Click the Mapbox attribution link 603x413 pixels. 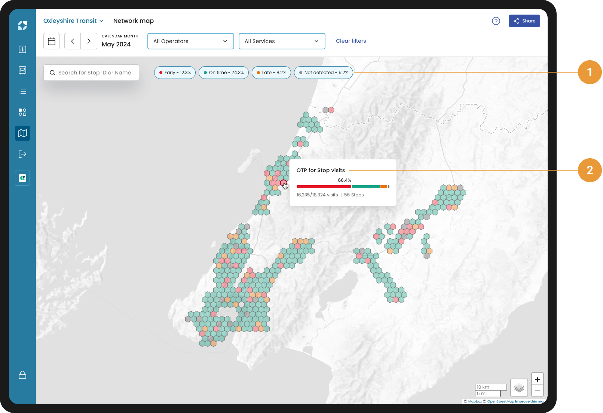pos(475,401)
